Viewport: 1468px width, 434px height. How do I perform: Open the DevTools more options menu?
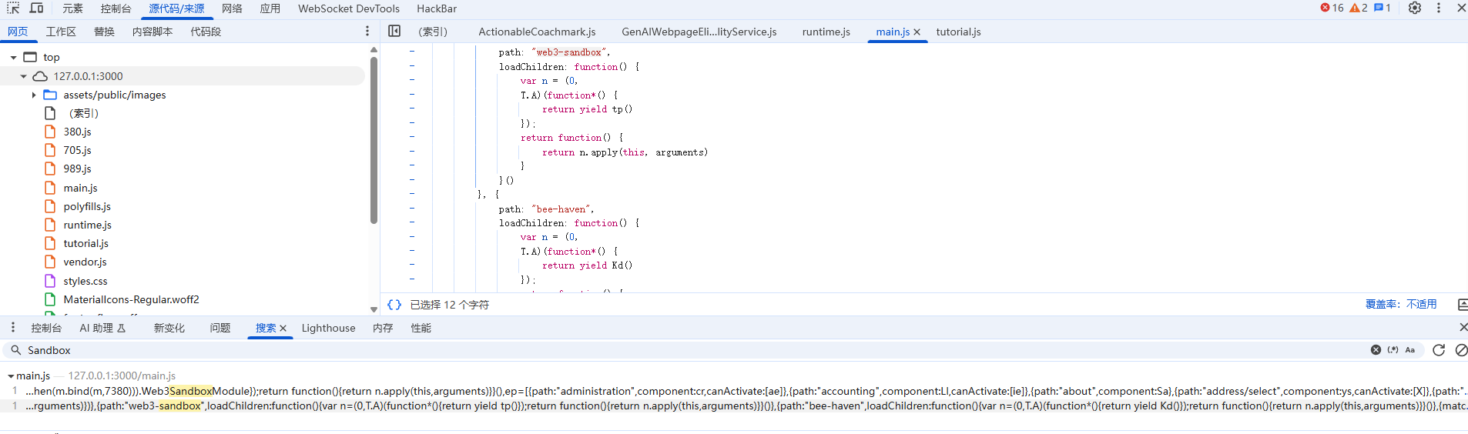coord(1439,8)
